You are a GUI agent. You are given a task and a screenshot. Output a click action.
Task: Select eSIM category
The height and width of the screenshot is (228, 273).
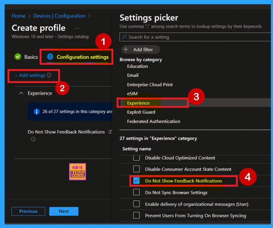[x=132, y=94]
